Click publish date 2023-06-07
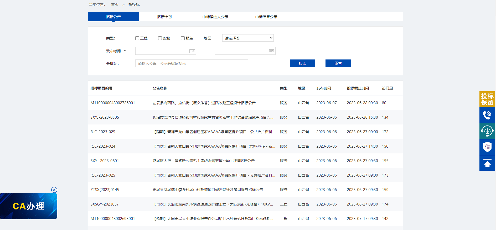This screenshot has width=496, height=230. pyautogui.click(x=327, y=103)
